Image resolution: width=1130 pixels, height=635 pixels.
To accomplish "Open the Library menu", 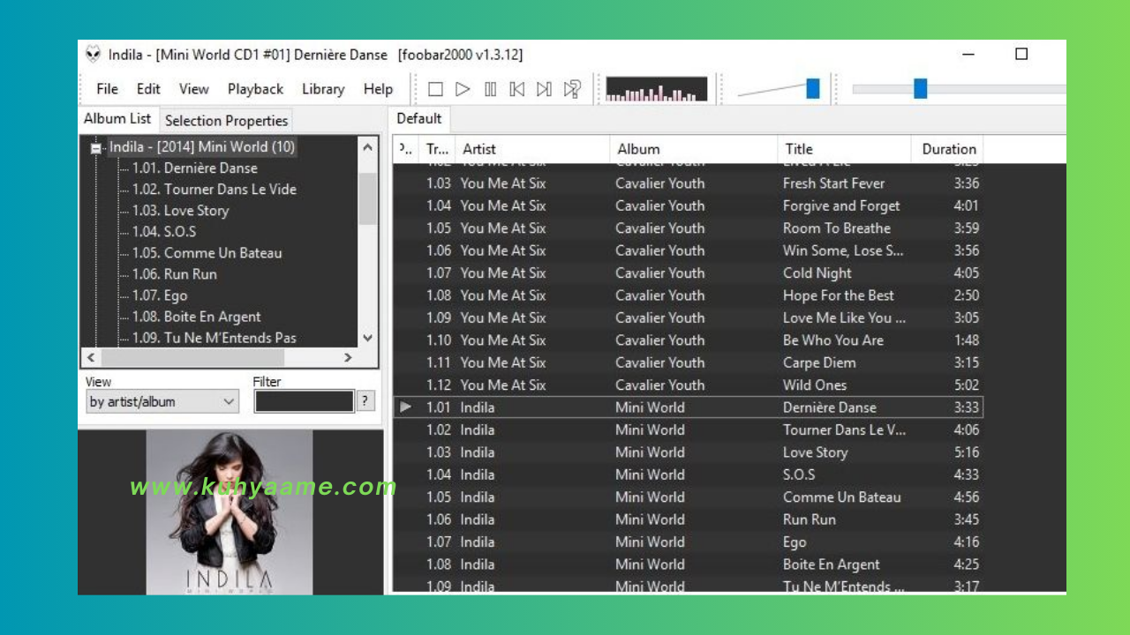I will tap(323, 89).
